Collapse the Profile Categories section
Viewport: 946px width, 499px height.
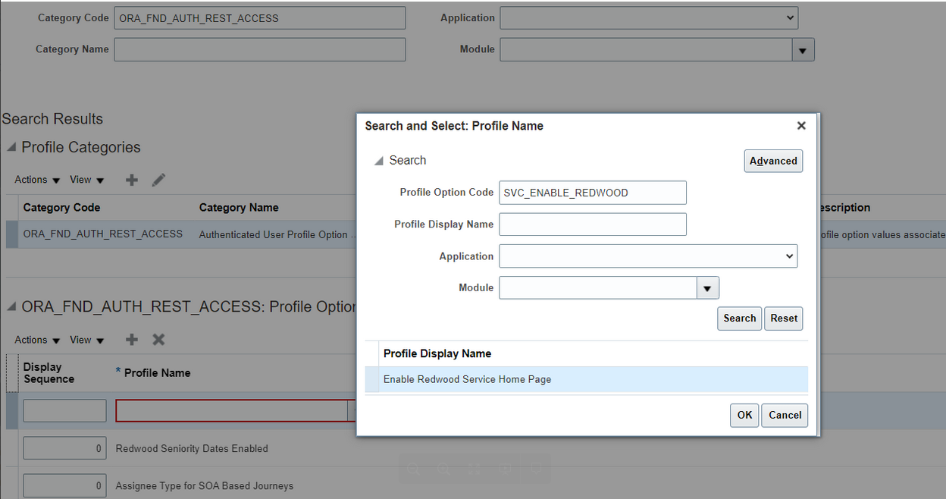click(x=11, y=147)
